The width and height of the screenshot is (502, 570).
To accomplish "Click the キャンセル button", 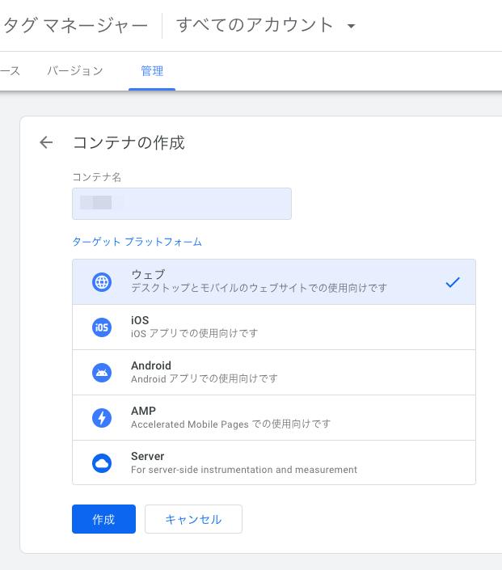I will [193, 519].
